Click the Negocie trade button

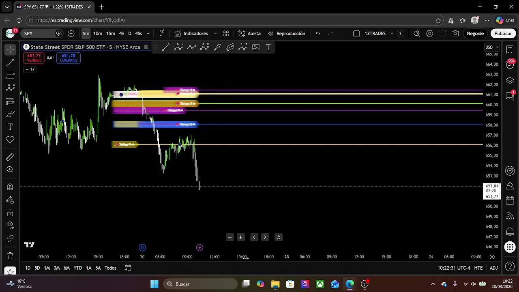(475, 34)
